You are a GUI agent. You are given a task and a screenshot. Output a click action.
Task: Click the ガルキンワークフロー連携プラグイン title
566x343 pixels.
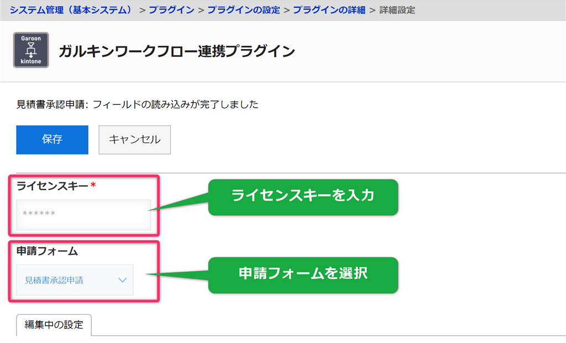pos(177,51)
